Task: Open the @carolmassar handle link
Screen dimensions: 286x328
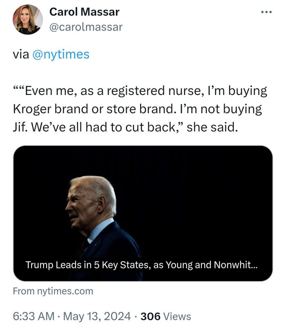Action: tap(86, 27)
